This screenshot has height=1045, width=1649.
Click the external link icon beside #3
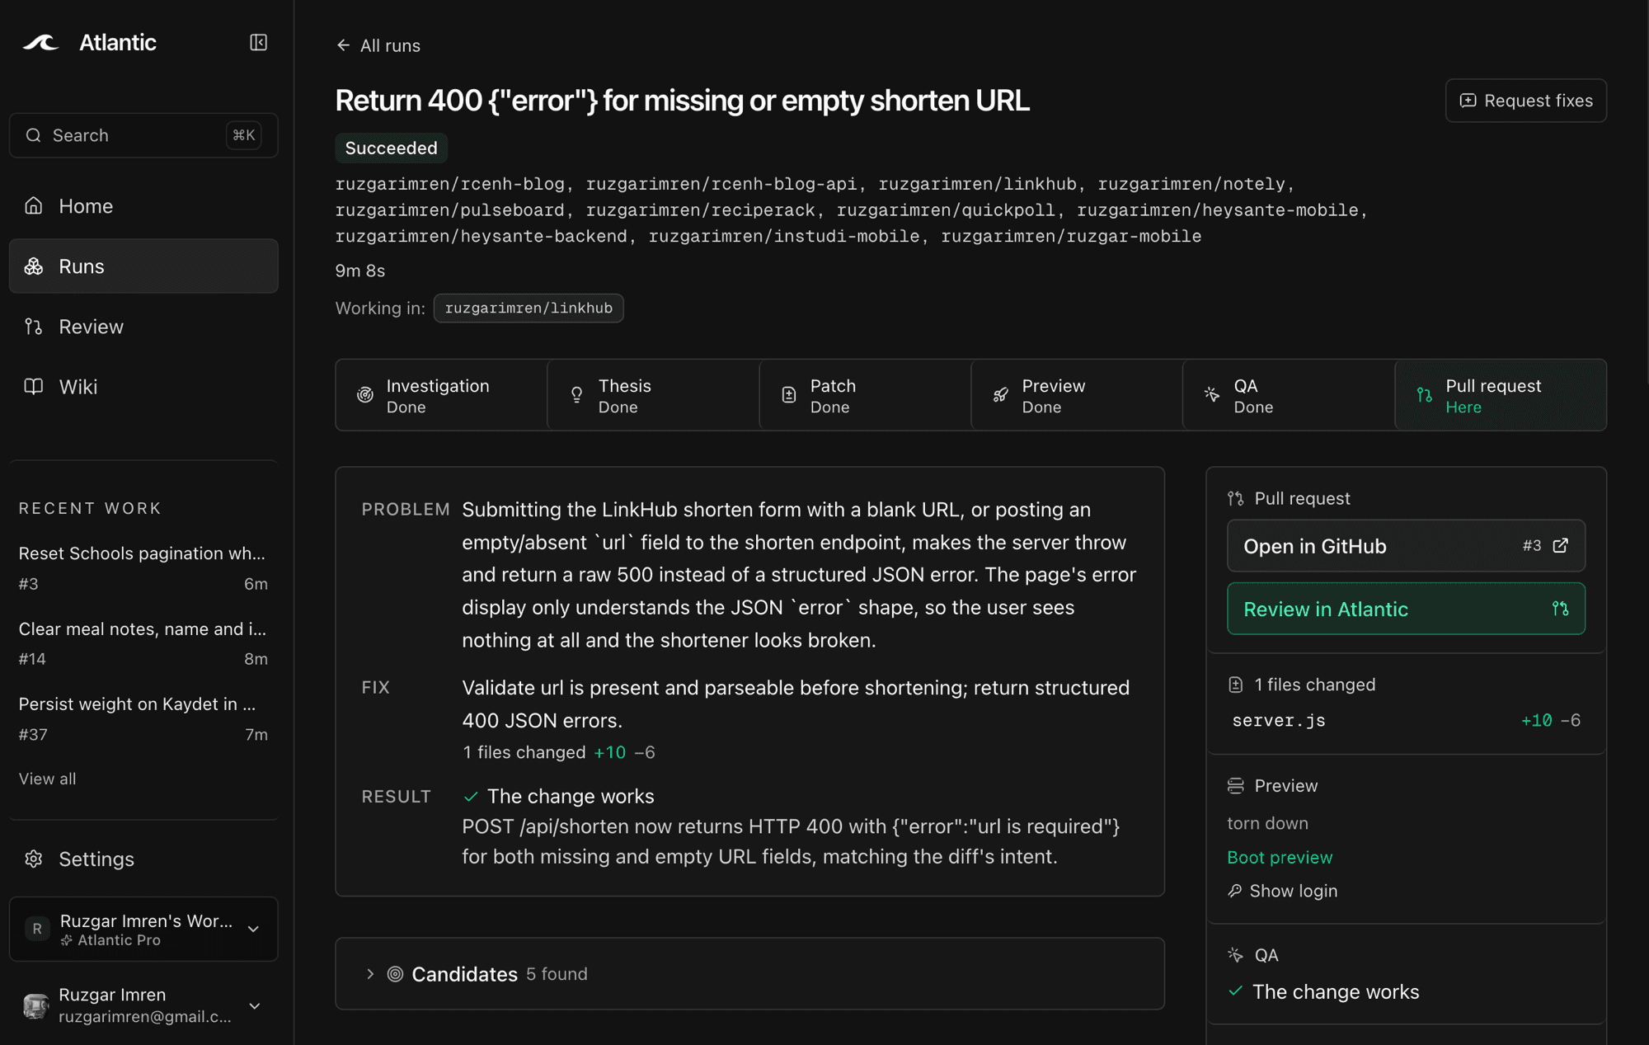[x=1560, y=546]
